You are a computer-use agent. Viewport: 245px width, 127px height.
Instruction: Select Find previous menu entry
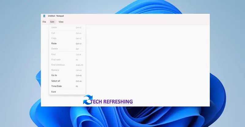point(67,65)
